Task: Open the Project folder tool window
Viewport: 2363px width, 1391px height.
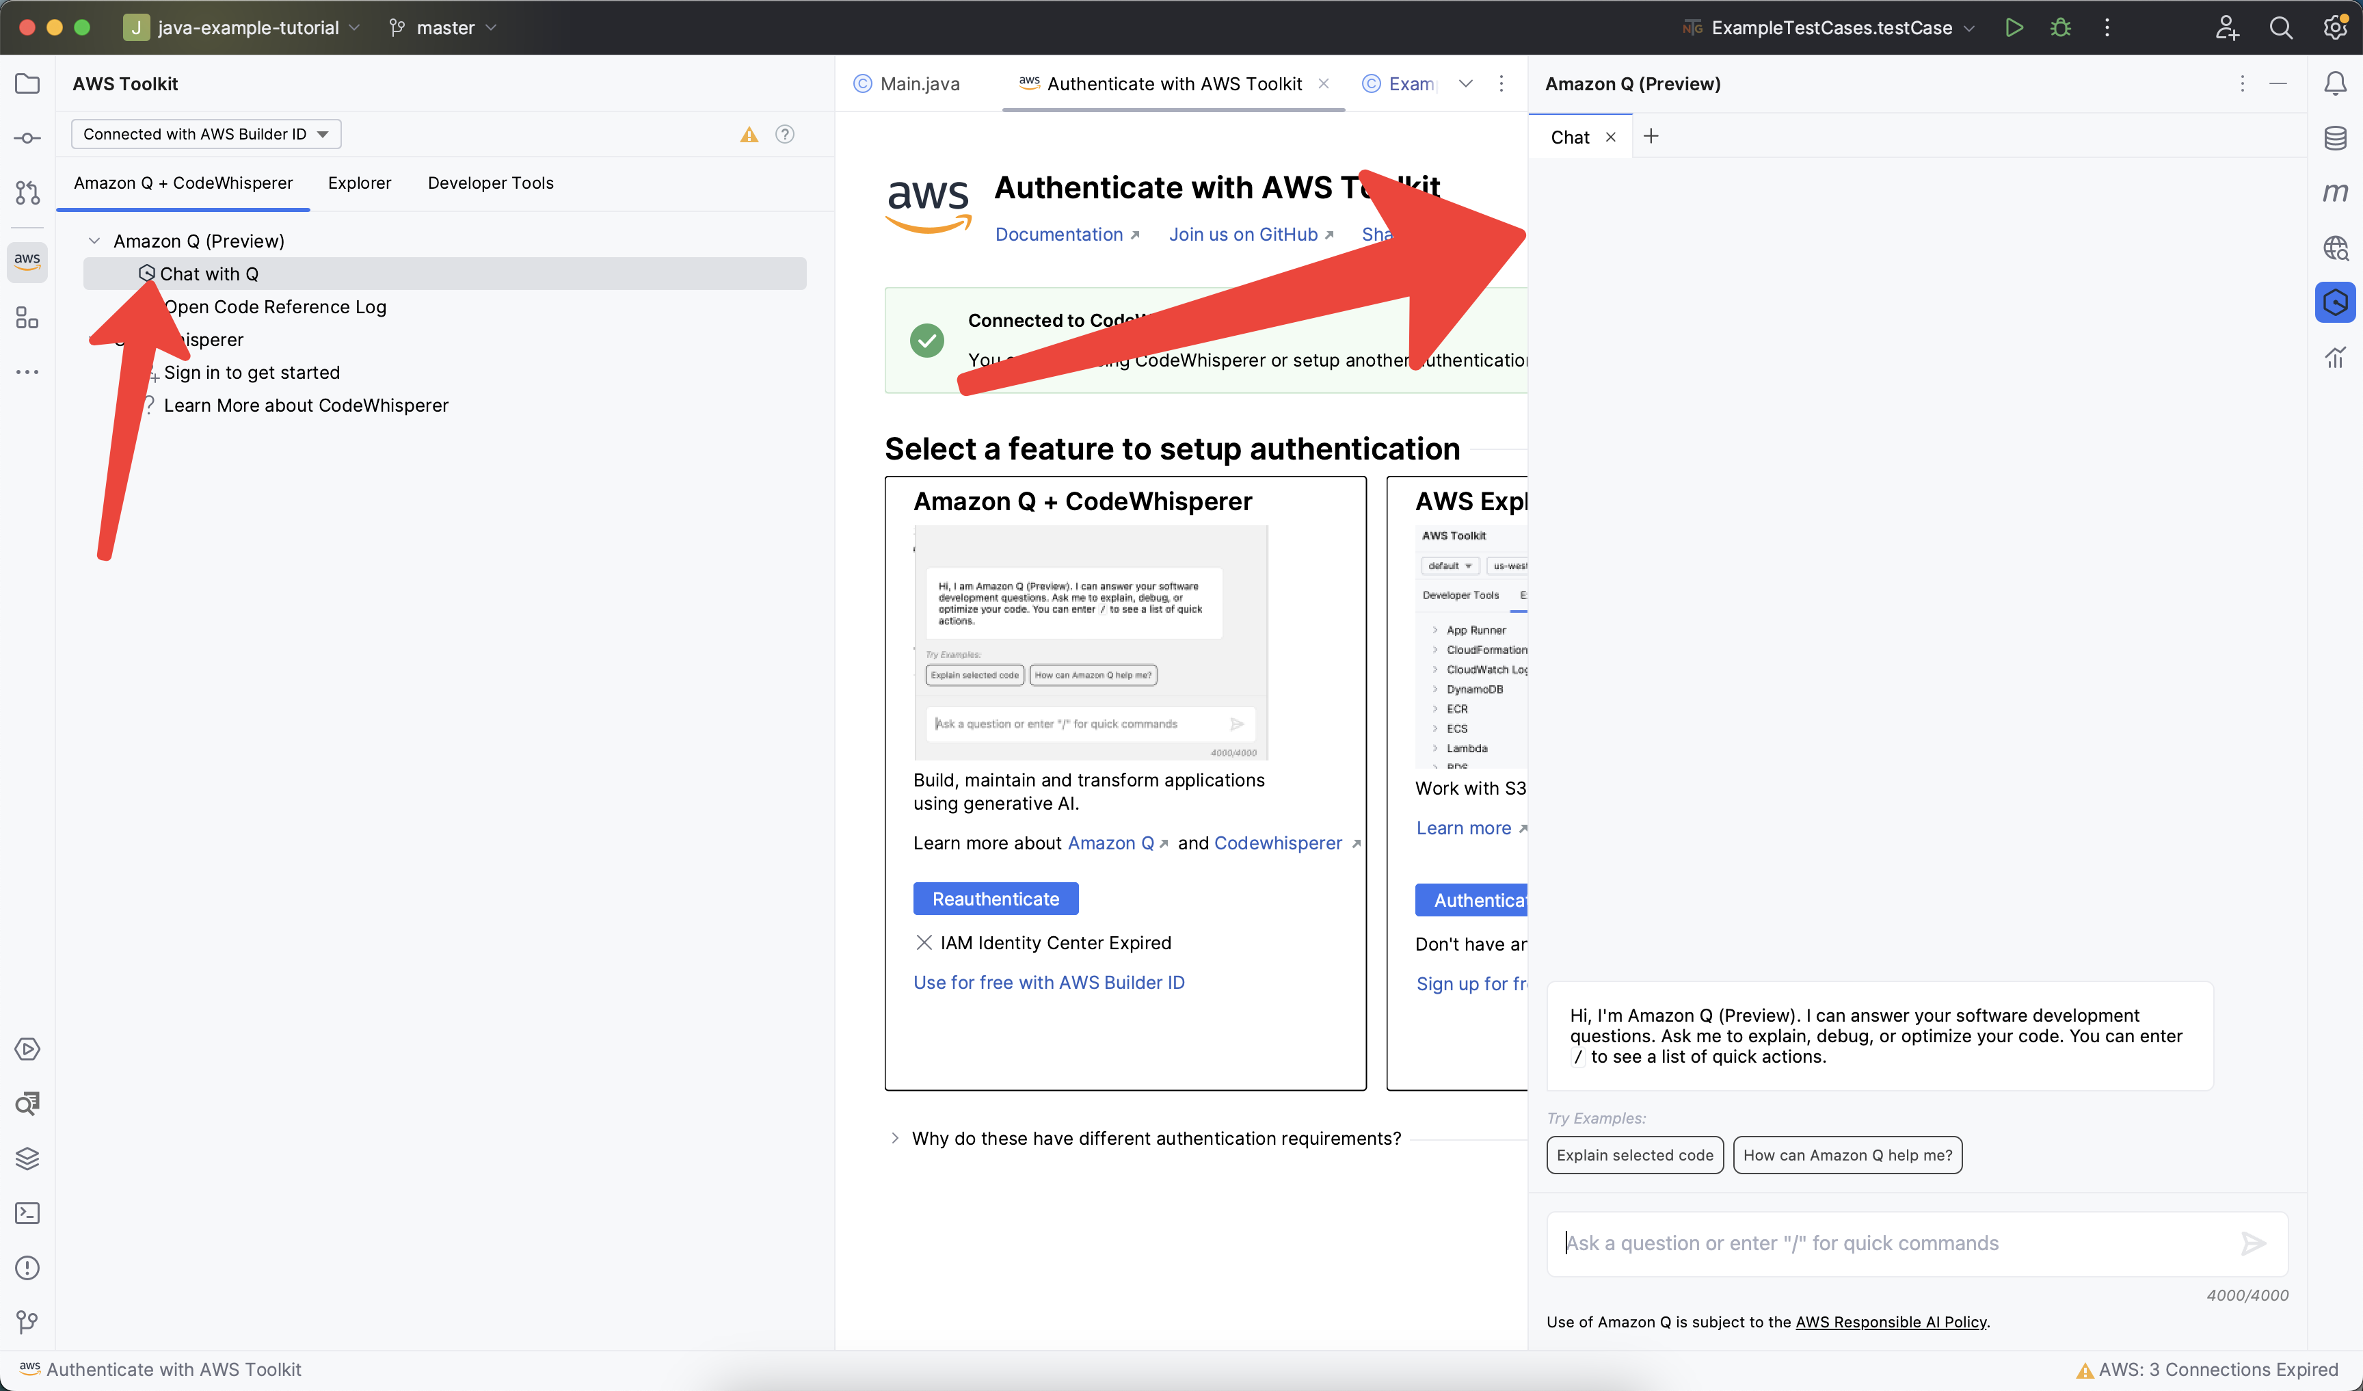Action: coord(27,83)
